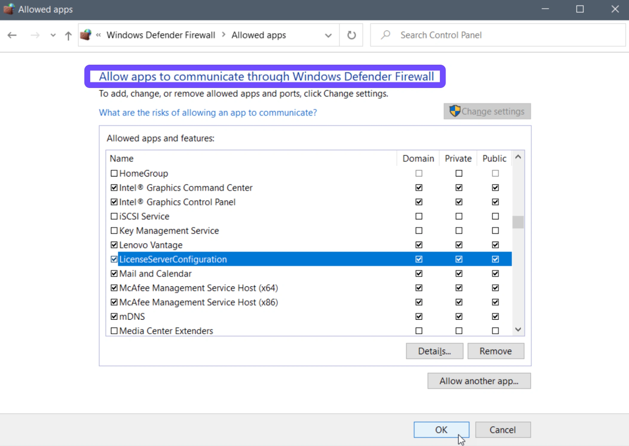Open Details for selected app
The height and width of the screenshot is (446, 629).
point(434,351)
